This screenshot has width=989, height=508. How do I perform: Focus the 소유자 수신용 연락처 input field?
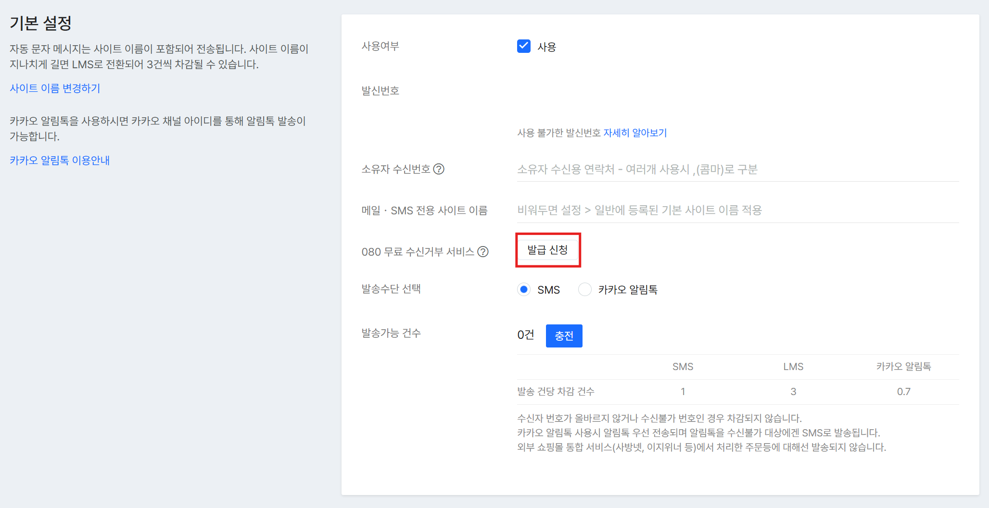click(737, 170)
